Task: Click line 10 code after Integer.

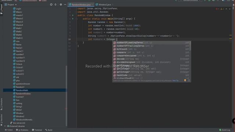Action: coord(117,39)
